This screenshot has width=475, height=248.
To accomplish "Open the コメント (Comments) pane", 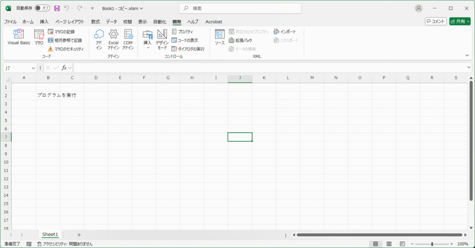I will click(x=436, y=21).
